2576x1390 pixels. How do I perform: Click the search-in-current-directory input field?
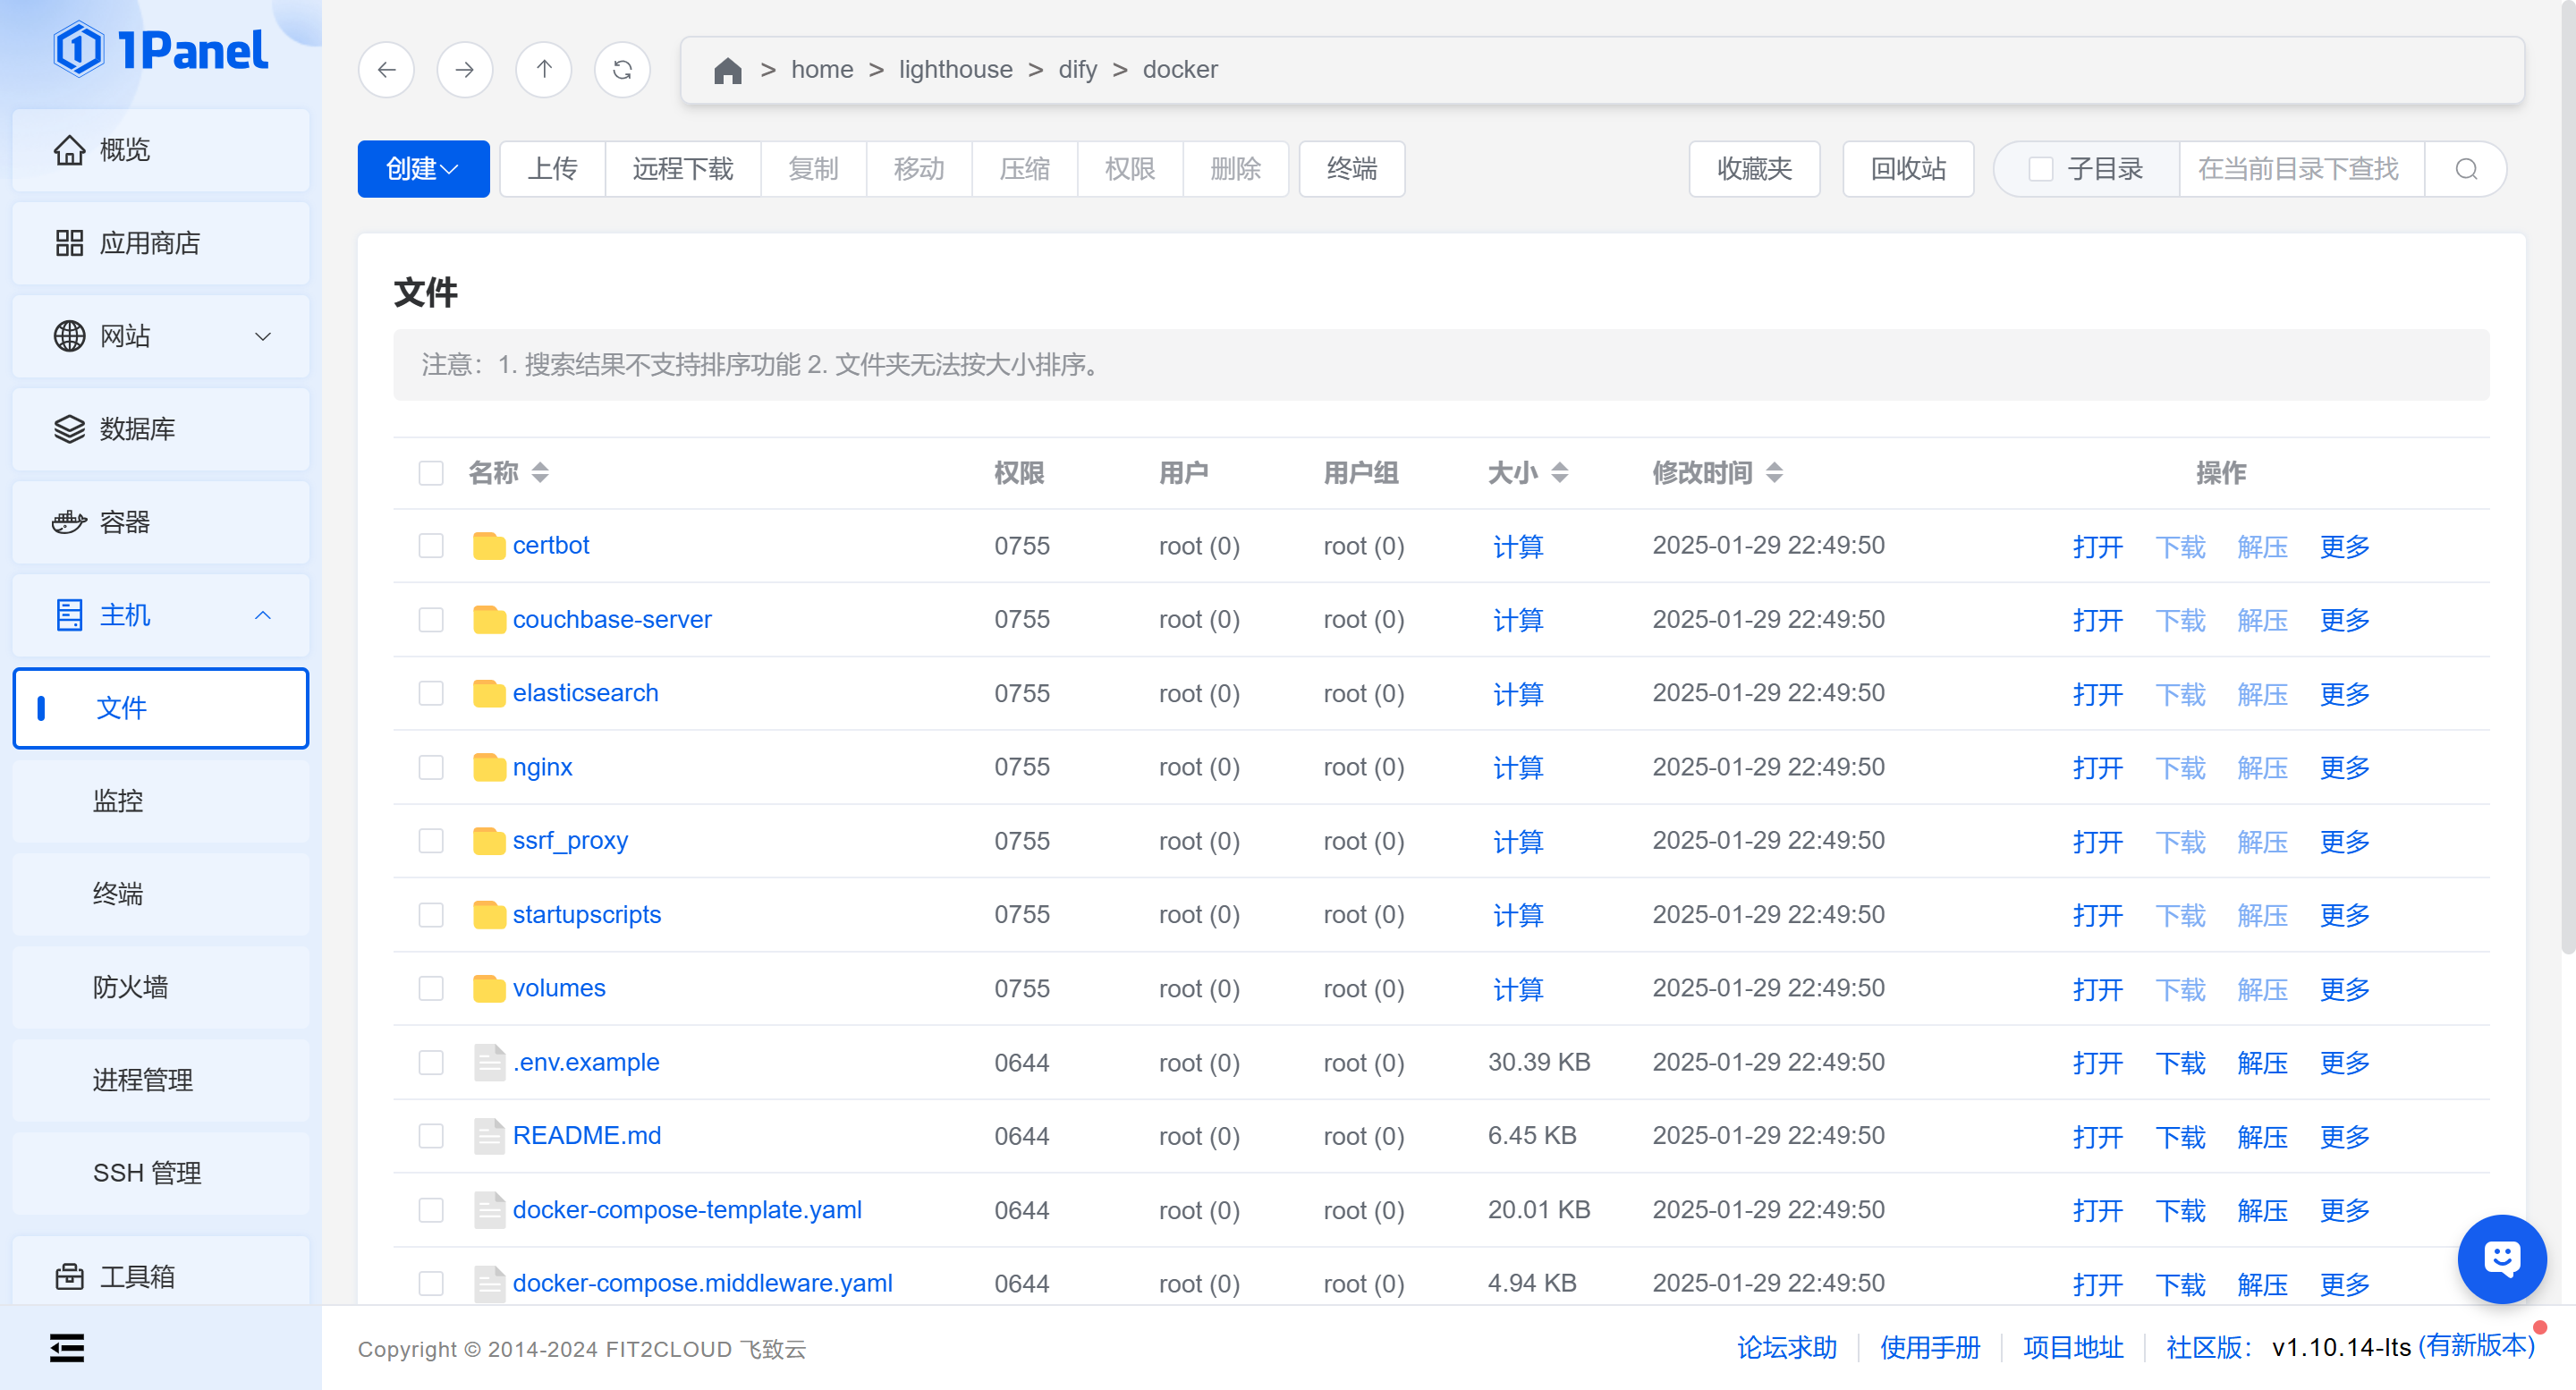[x=2299, y=169]
